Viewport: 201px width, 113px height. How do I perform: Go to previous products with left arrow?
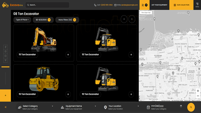coord(124,19)
